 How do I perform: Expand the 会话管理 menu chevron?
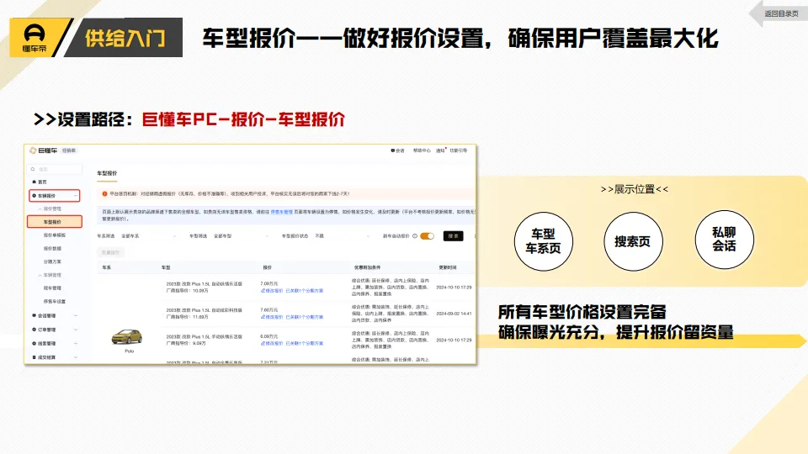coord(76,315)
